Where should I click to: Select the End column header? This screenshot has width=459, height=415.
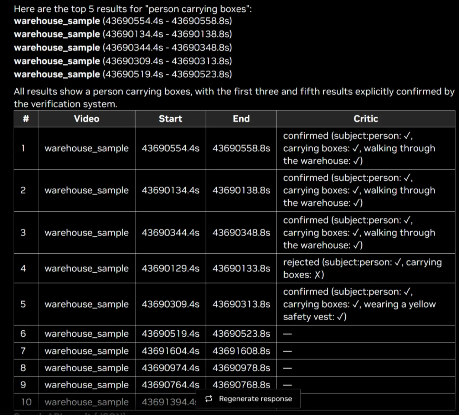pyautogui.click(x=241, y=119)
